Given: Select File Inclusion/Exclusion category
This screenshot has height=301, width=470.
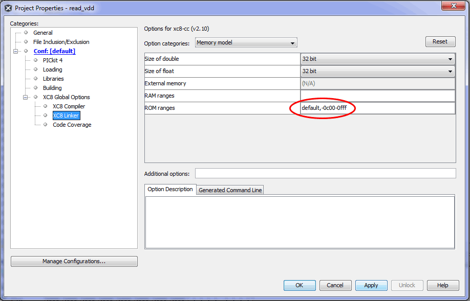Looking at the screenshot, I should click(x=61, y=42).
